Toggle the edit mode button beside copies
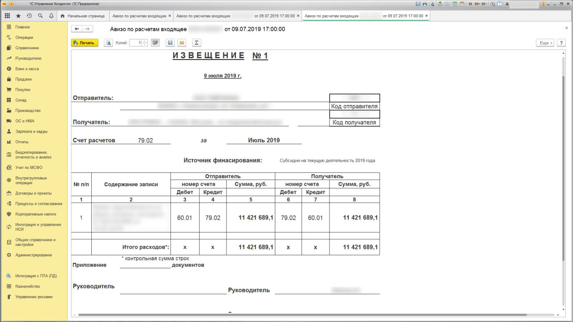Image resolution: width=573 pixels, height=322 pixels. [x=155, y=43]
